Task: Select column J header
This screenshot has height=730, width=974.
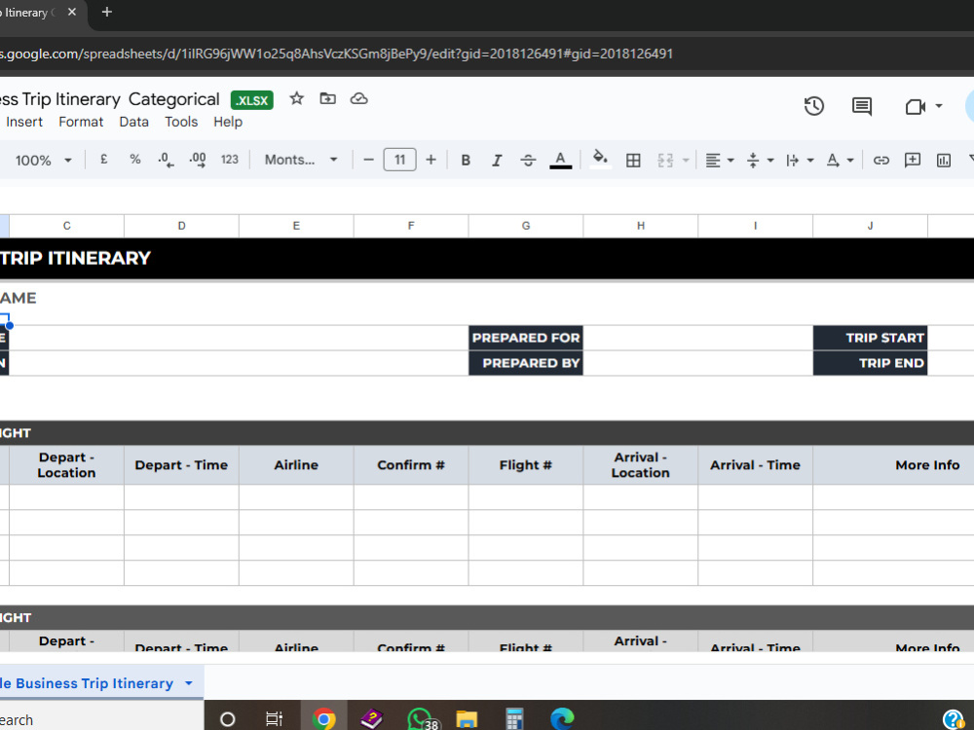Action: pyautogui.click(x=870, y=226)
